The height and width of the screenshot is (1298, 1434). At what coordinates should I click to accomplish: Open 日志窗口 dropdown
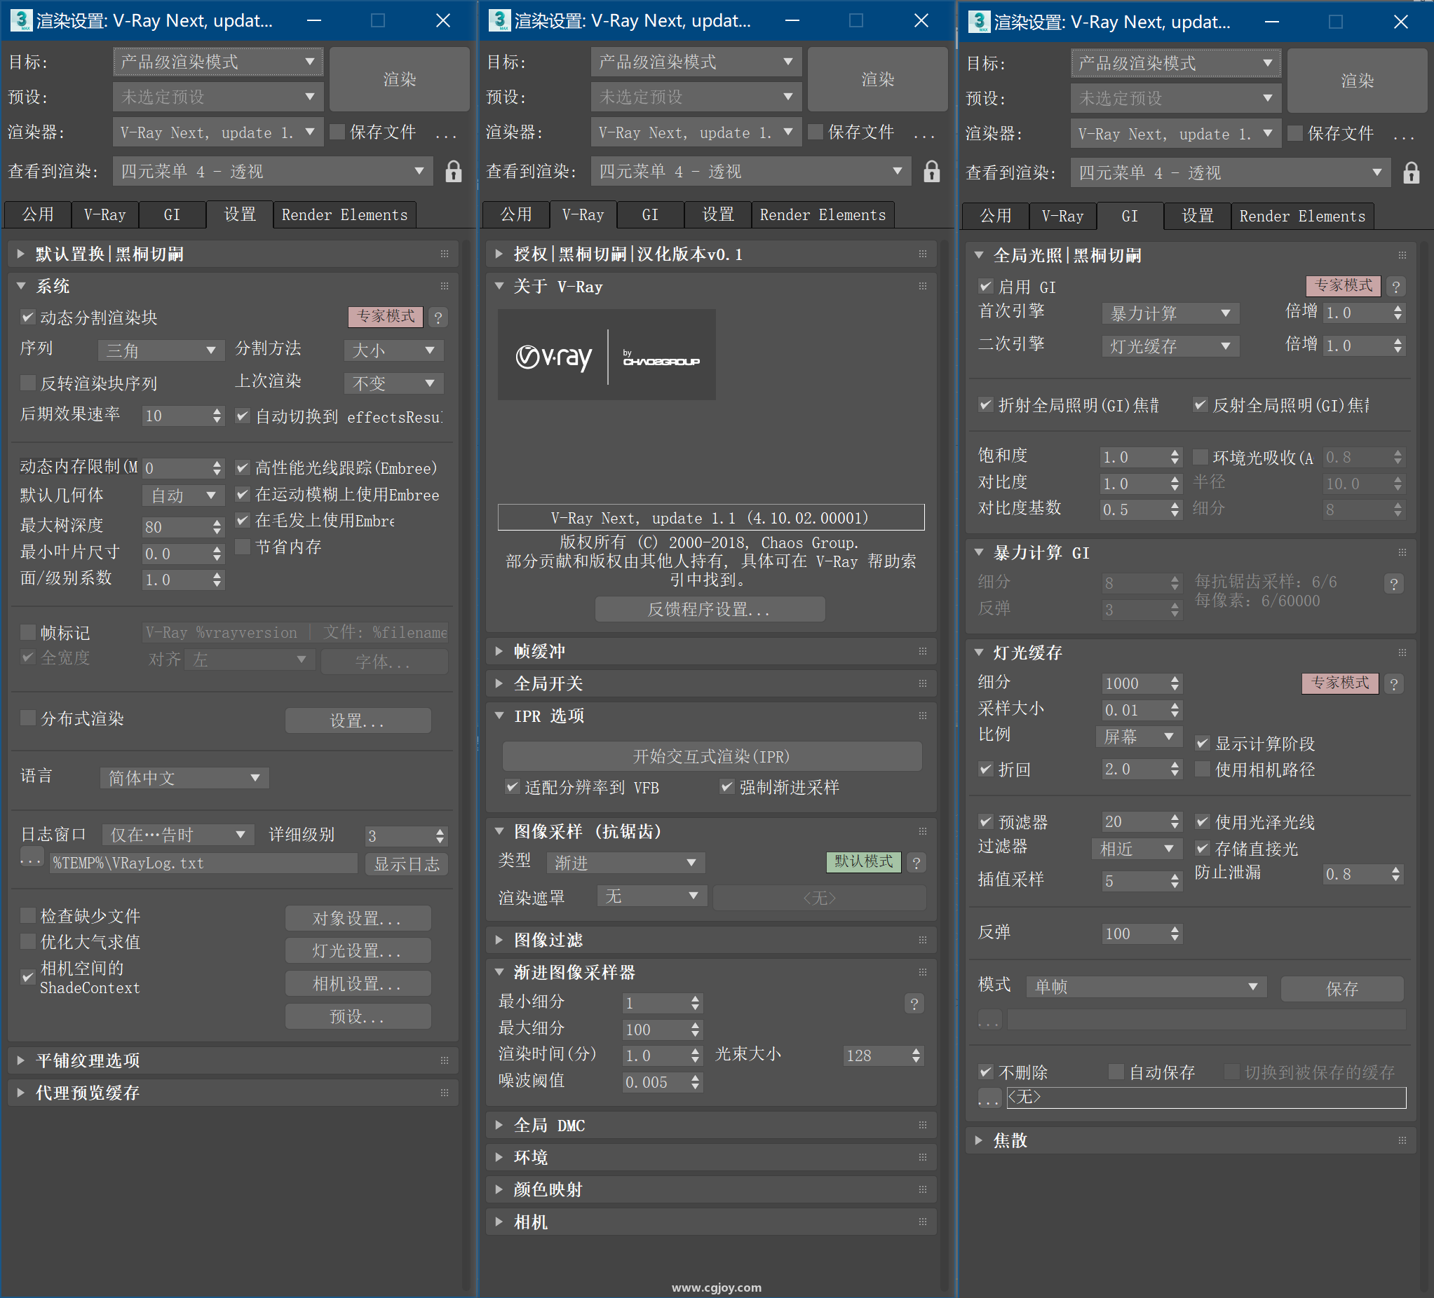[x=177, y=835]
